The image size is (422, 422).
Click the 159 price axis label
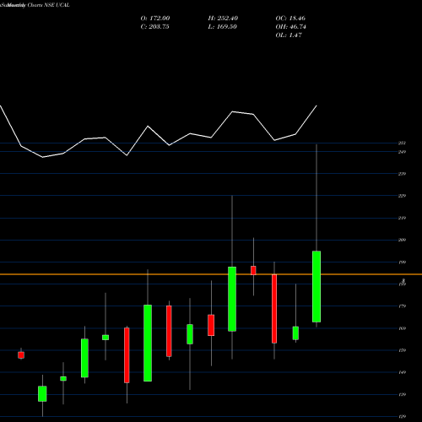(x=402, y=350)
